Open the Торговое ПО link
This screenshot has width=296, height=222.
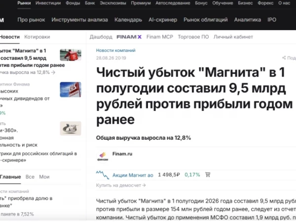[193, 37]
